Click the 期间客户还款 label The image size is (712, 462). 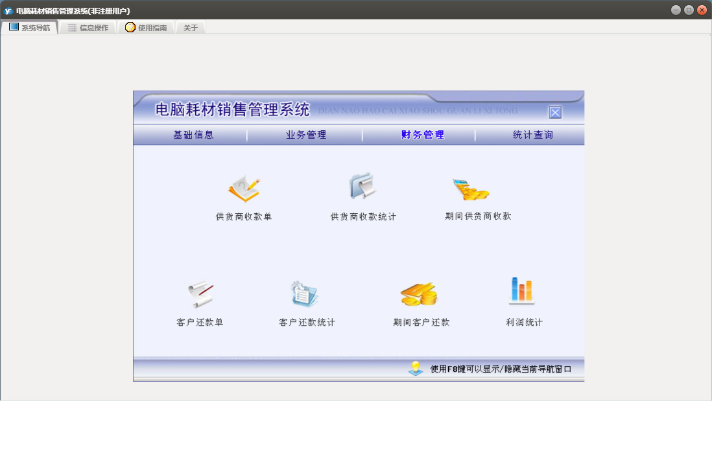[x=421, y=322]
